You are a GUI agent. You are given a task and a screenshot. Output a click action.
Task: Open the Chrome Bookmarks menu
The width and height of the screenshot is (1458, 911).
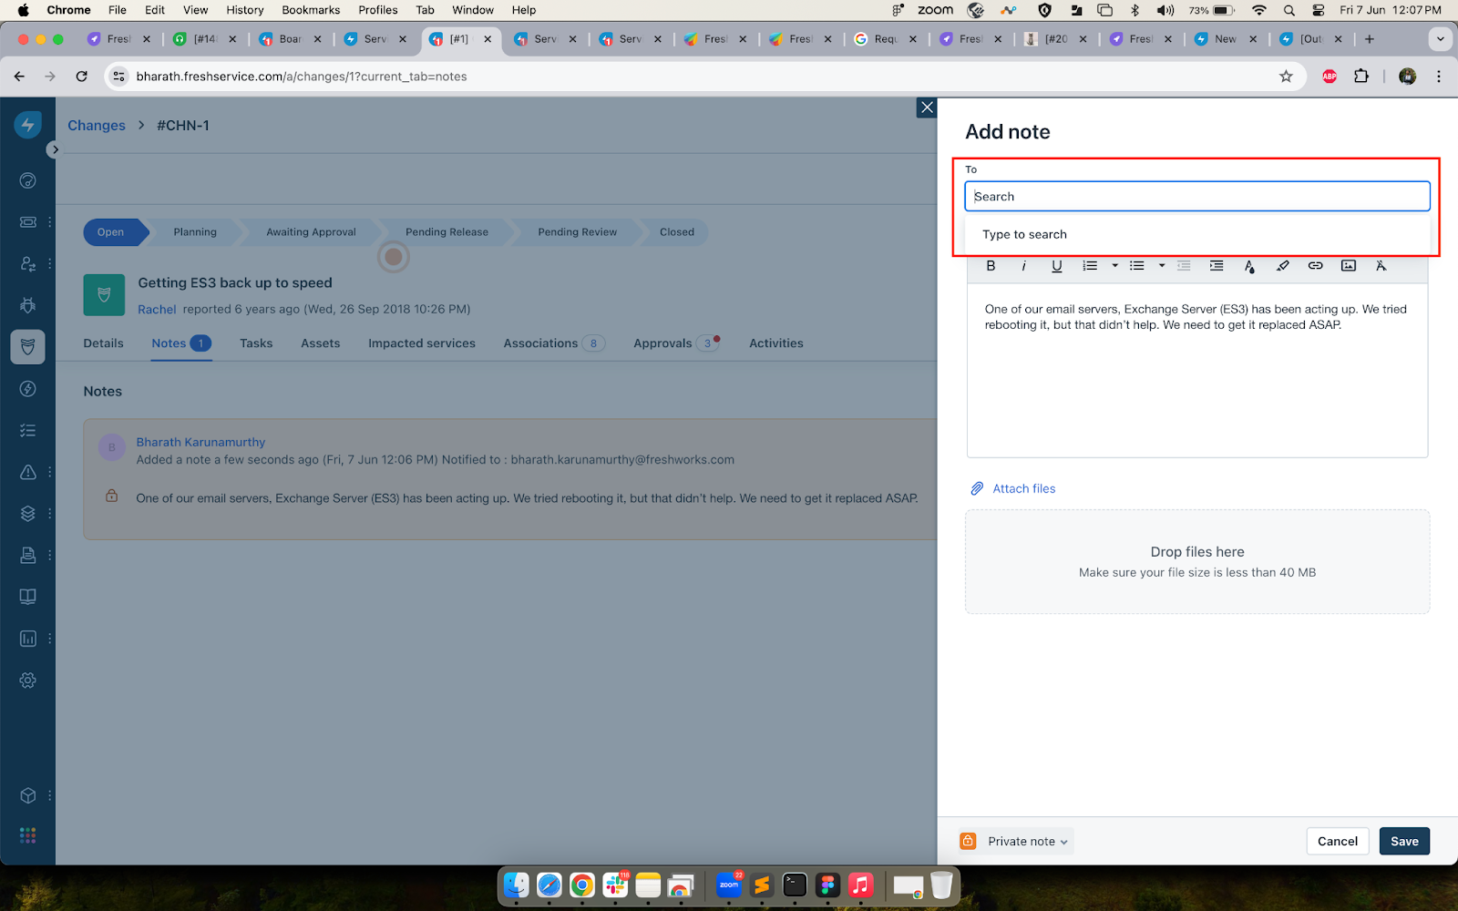point(311,10)
